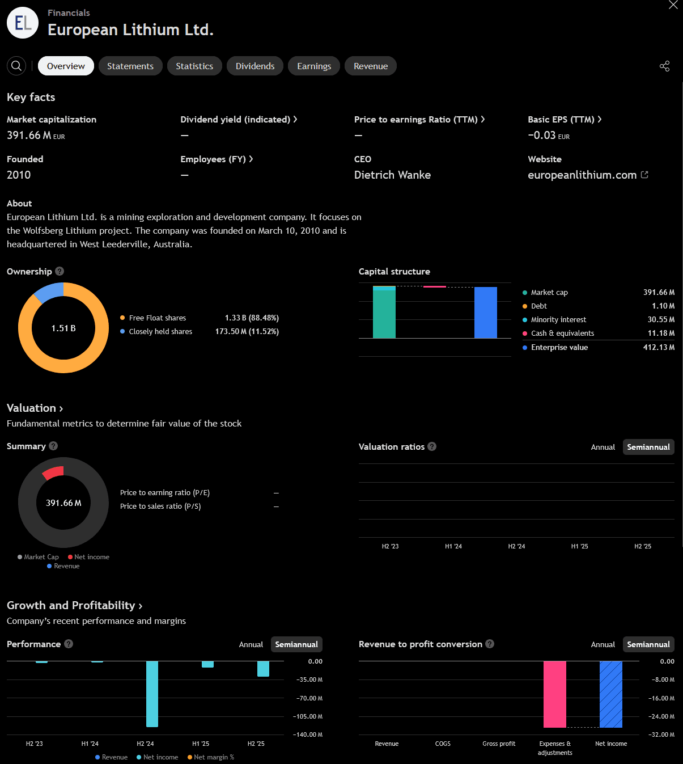
Task: Go to the Revenue tab
Action: coord(371,66)
